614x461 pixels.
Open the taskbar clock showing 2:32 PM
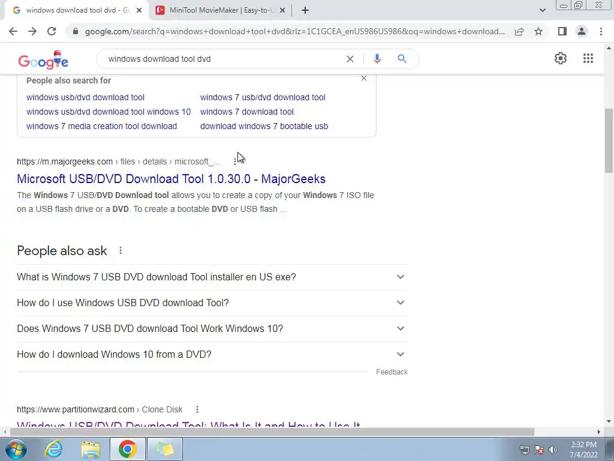click(x=583, y=450)
